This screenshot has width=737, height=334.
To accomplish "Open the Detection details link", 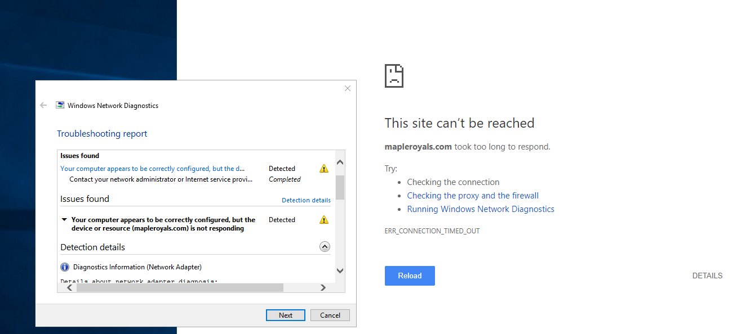I will tap(306, 200).
